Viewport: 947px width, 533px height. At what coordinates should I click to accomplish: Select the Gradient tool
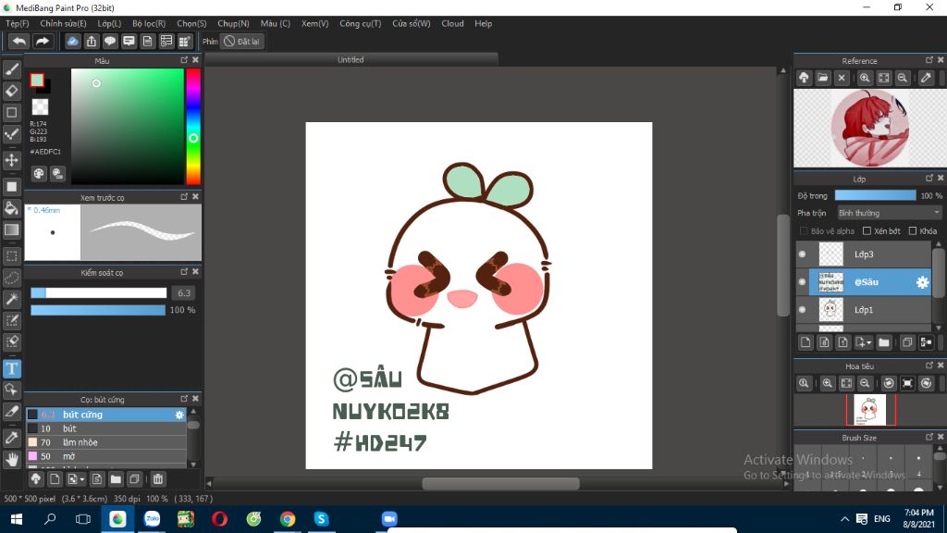coord(11,229)
